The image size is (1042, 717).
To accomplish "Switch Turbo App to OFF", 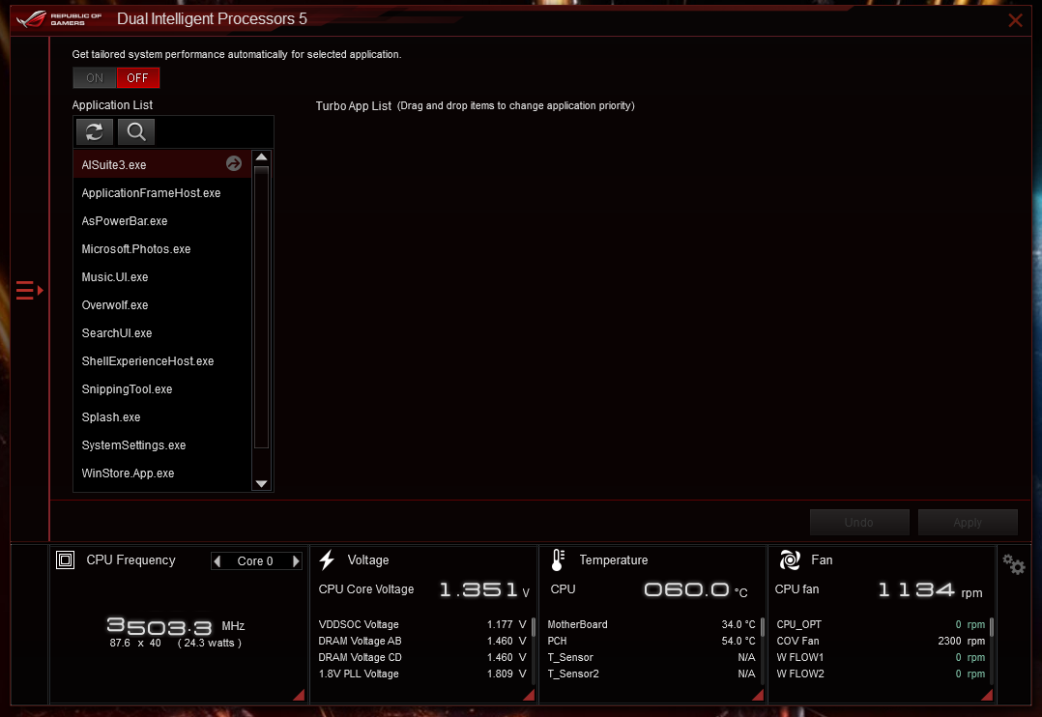I will [x=137, y=77].
